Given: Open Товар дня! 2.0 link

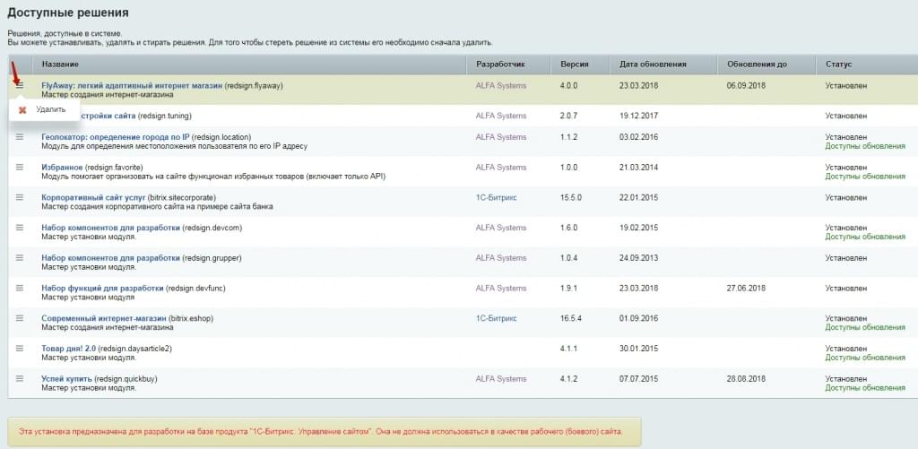Looking at the screenshot, I should coord(68,349).
